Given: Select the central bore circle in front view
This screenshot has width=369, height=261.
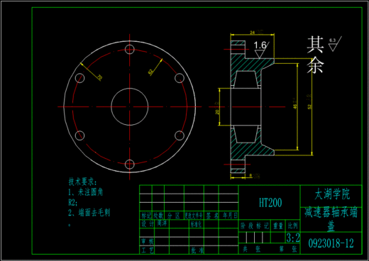Looking at the screenshot, I should 130,106.
